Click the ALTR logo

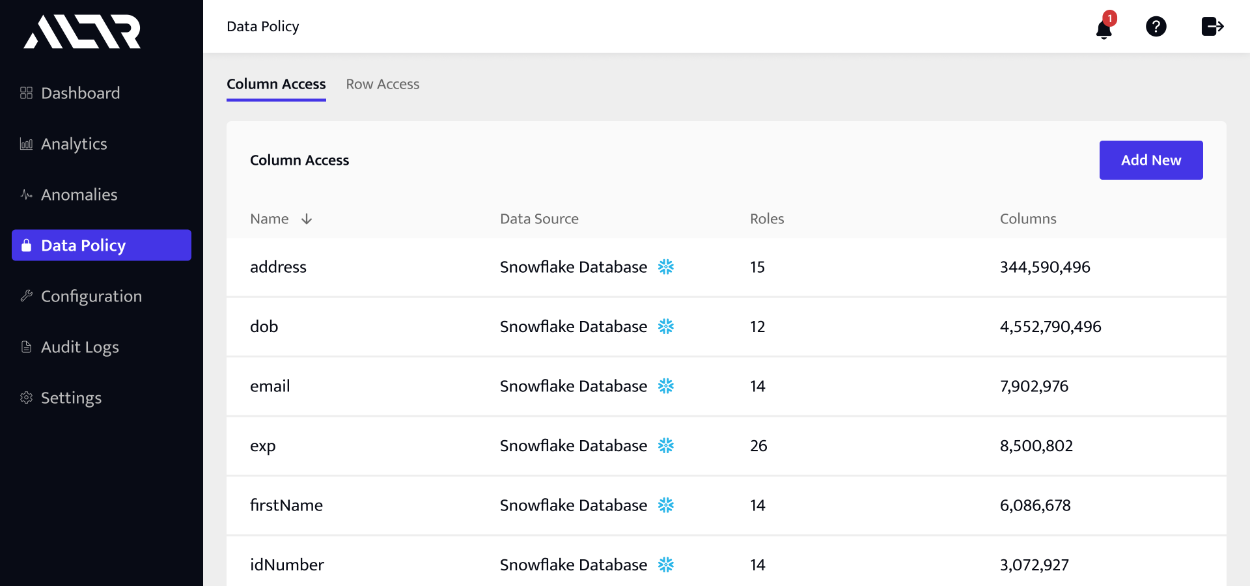click(x=82, y=31)
